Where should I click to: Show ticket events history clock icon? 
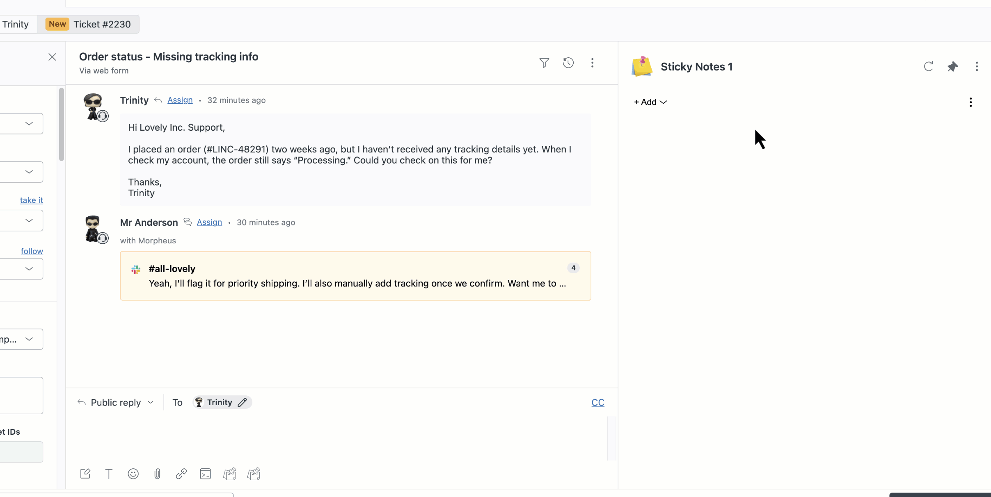click(x=568, y=63)
